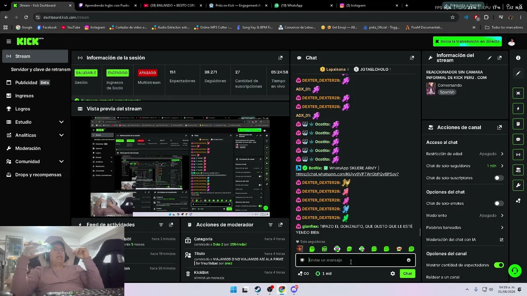Send message with the green Chat button

407,273
